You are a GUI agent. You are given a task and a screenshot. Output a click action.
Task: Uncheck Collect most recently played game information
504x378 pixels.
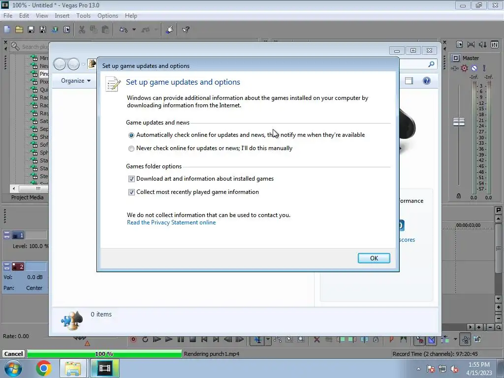[x=131, y=192]
